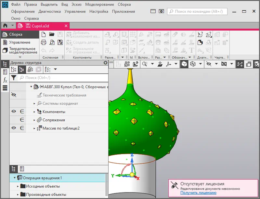
Task: Click the tree Поиск (Ctrl+/) field
Action: point(63,78)
